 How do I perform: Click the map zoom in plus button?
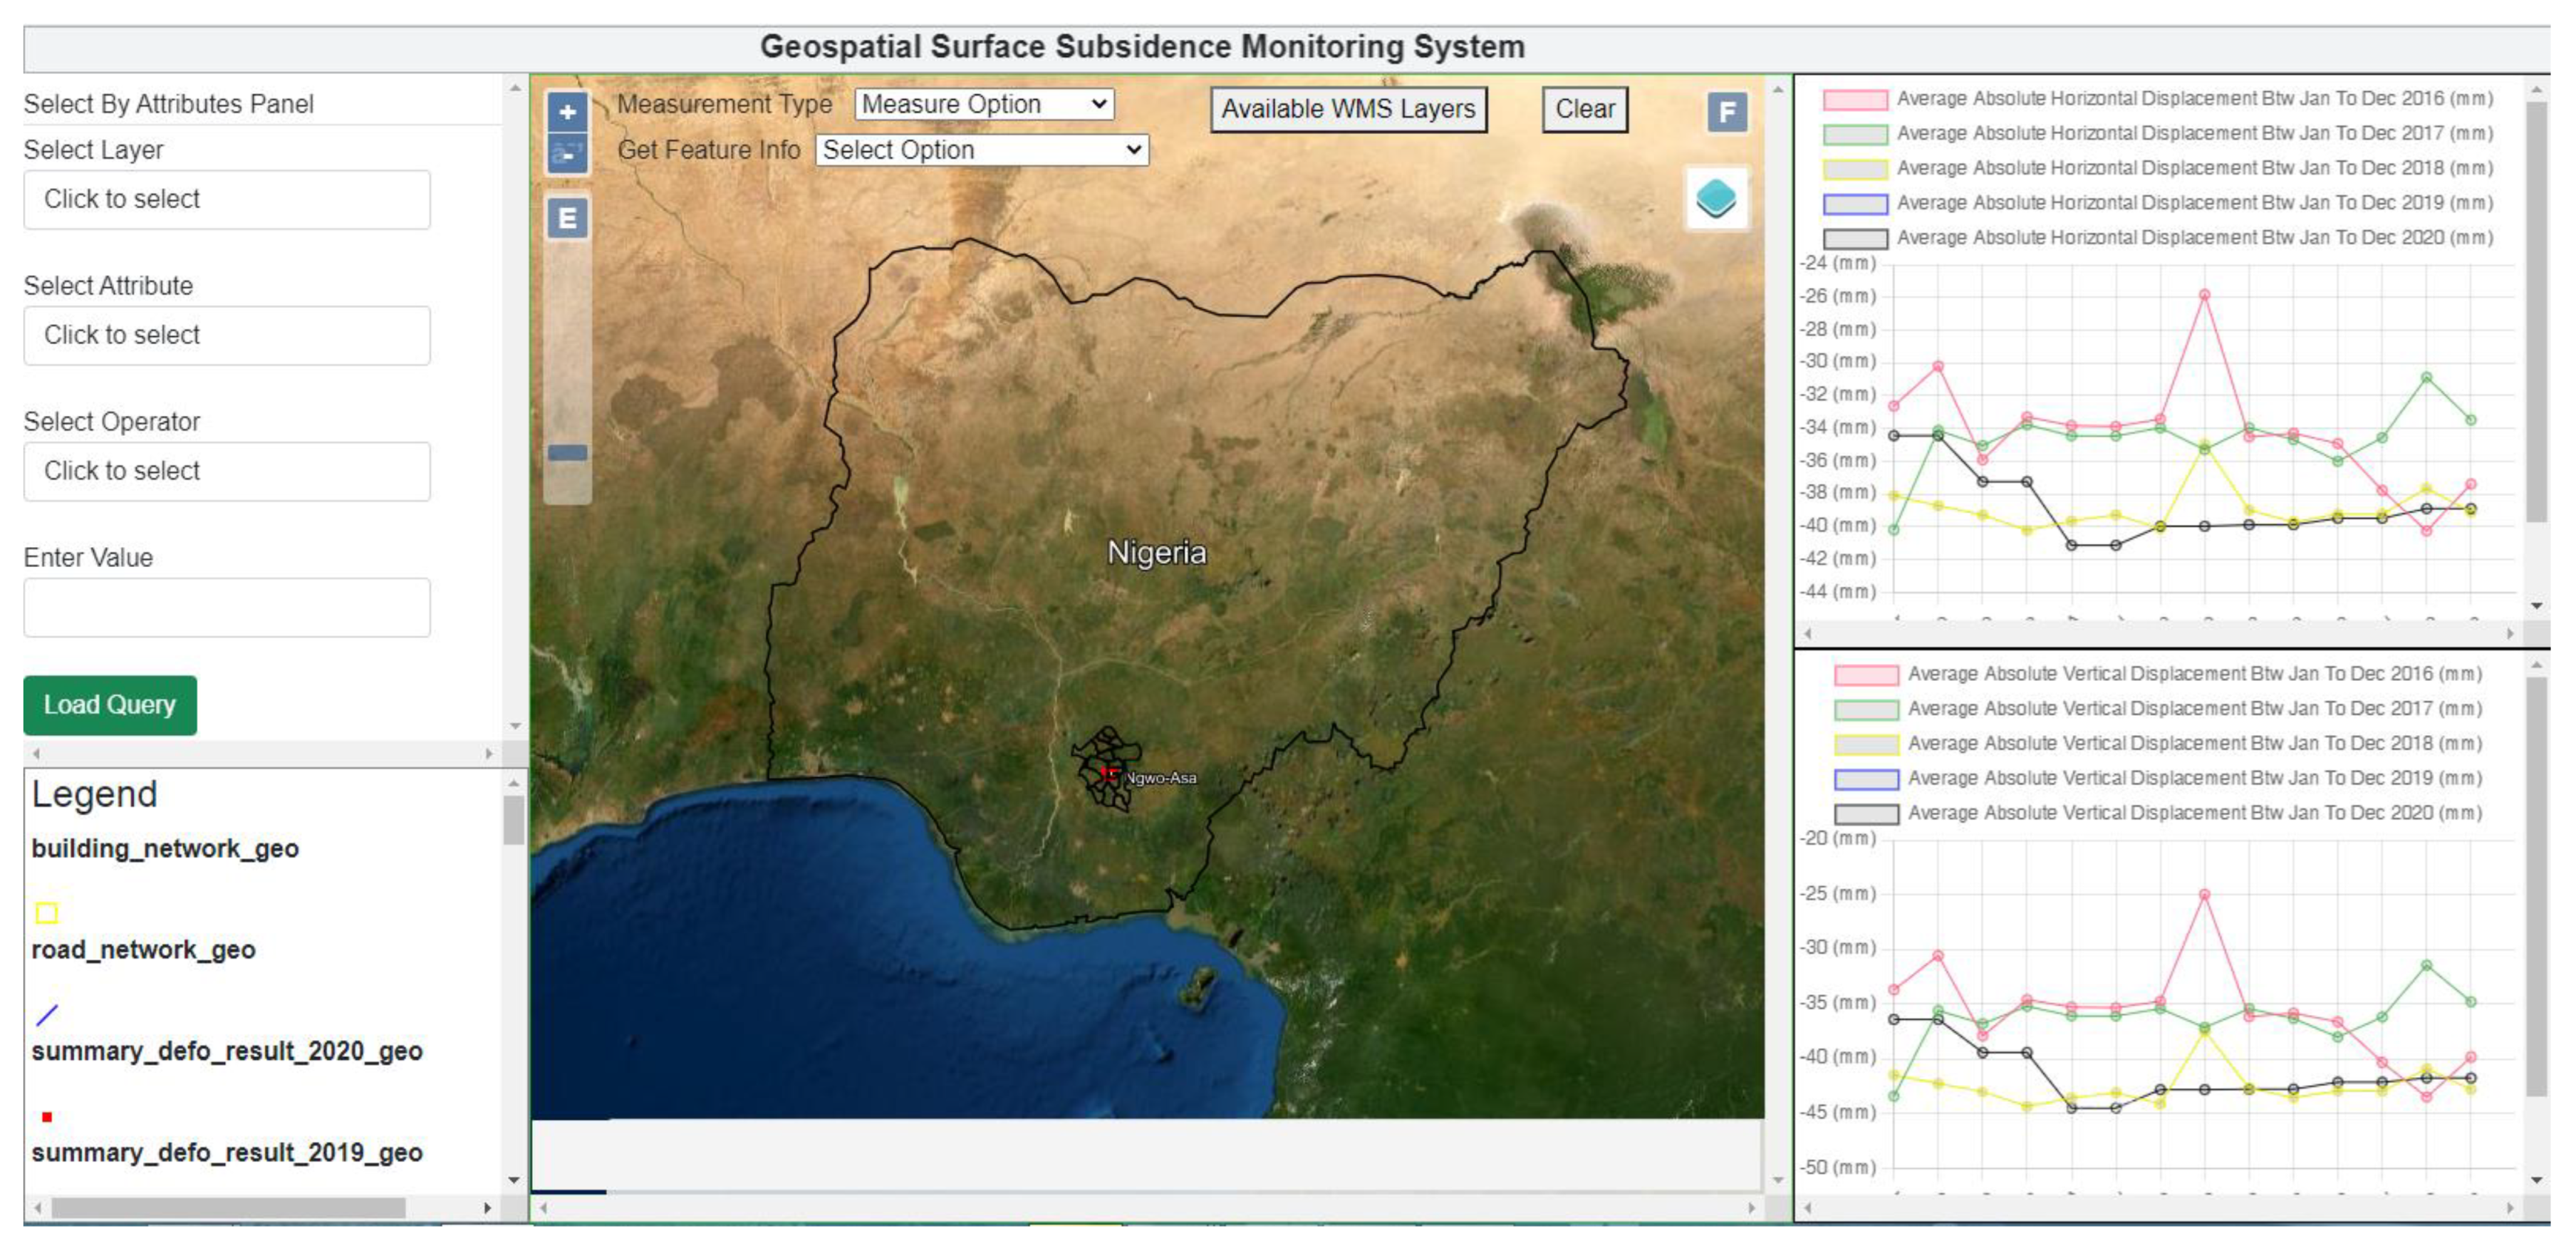567,112
